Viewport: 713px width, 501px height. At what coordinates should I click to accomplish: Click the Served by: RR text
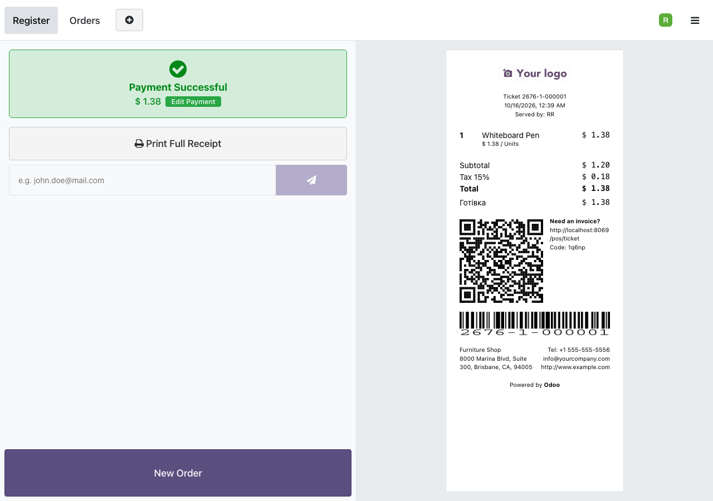pyautogui.click(x=535, y=114)
